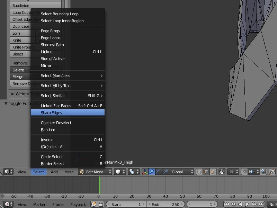Choose Inverse in the Select menu
The width and height of the screenshot is (277, 208).
(x=68, y=140)
